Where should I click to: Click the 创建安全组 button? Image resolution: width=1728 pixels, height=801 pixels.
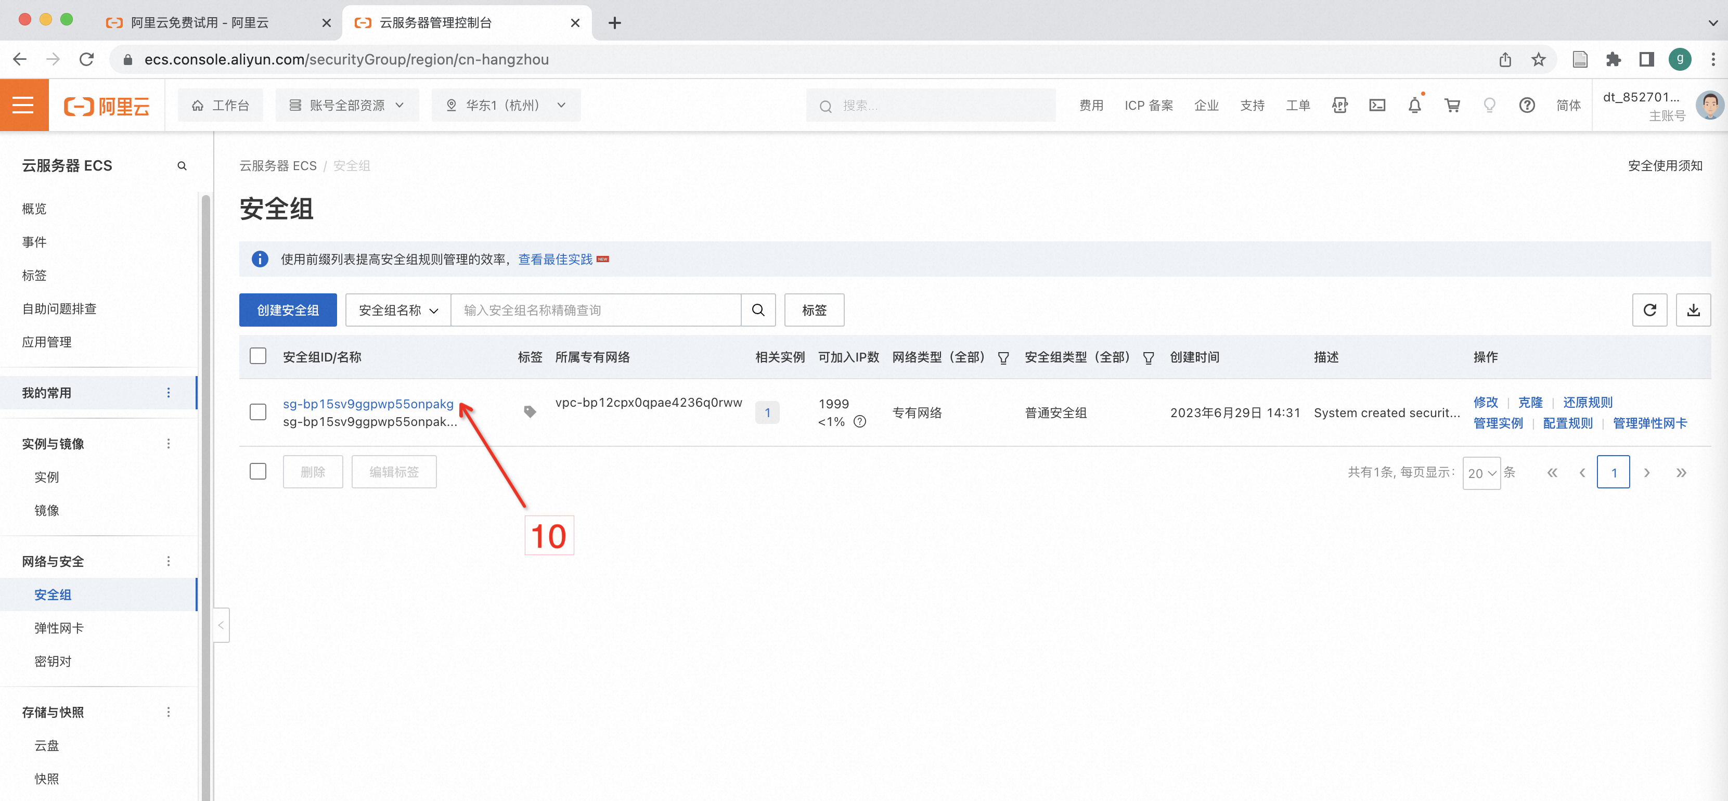pos(288,310)
